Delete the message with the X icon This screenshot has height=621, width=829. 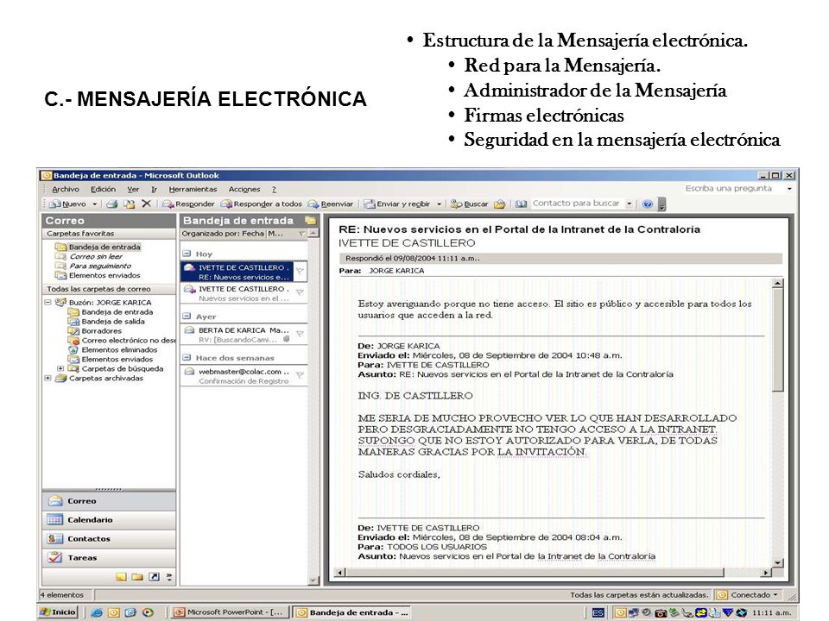147,204
